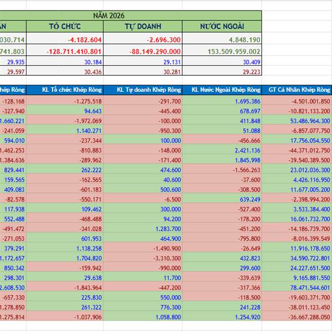Image resolution: width=332 pixels, height=332 pixels.
Task: Select cell -237.344
Action: [65, 139]
